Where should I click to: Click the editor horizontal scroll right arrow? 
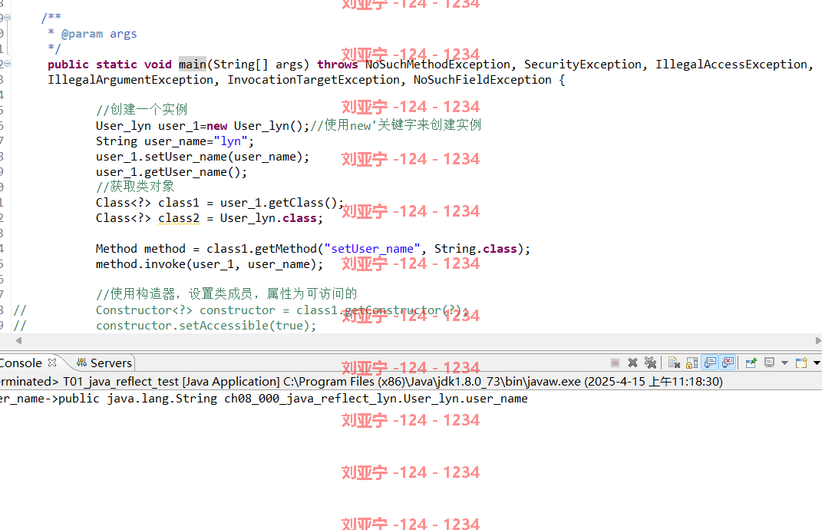pos(818,340)
